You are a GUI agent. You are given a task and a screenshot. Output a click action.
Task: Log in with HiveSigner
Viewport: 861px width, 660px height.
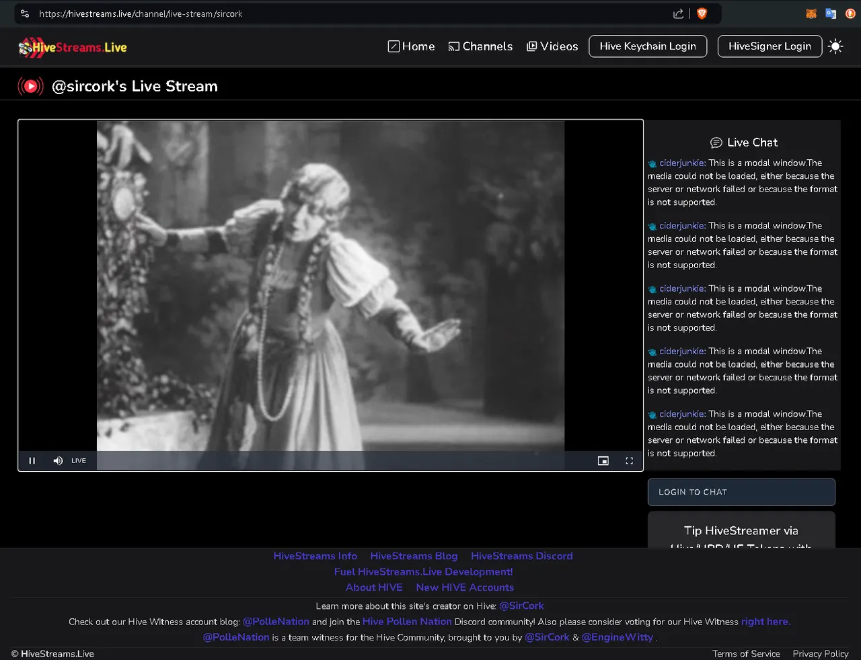(x=770, y=46)
